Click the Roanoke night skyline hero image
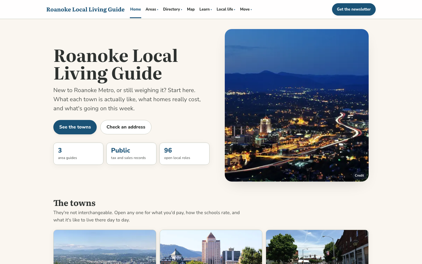This screenshot has width=422, height=264. (x=297, y=105)
